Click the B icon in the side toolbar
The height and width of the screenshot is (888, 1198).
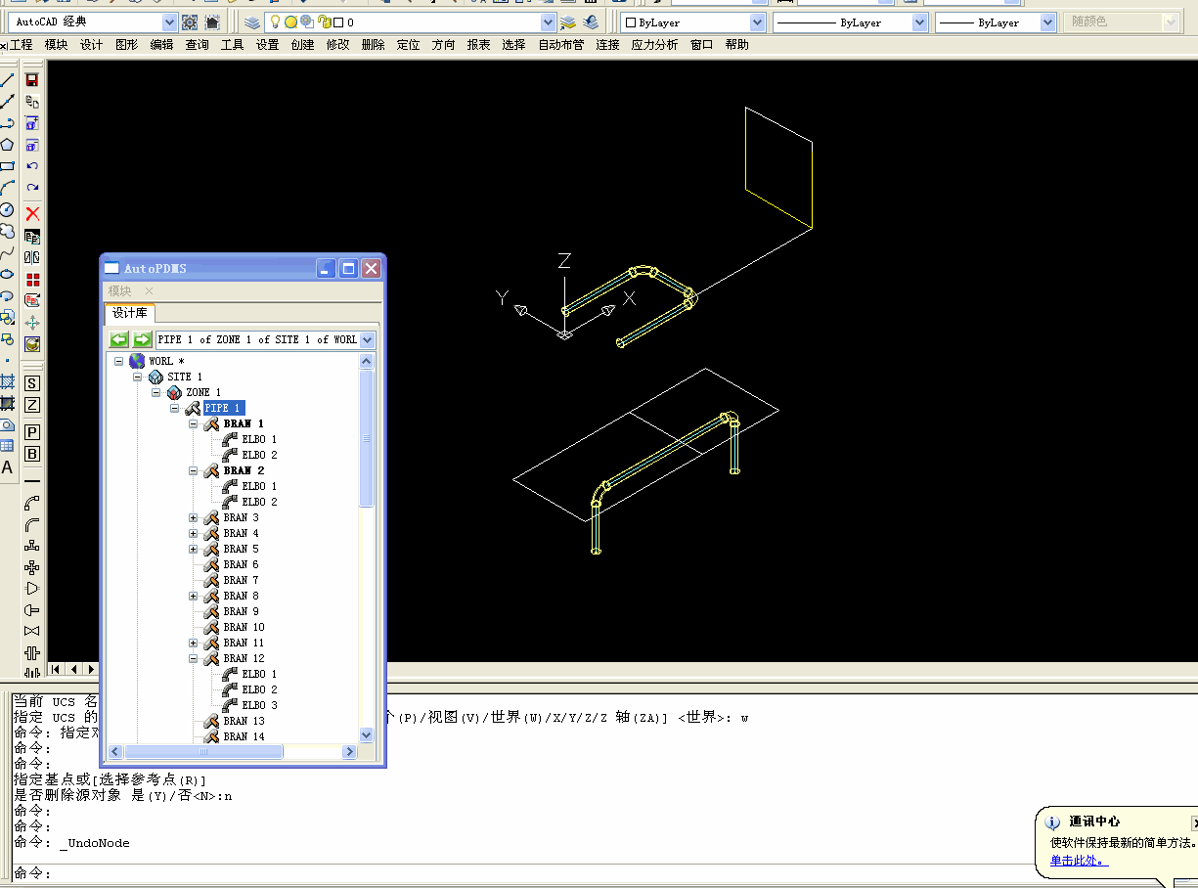pyautogui.click(x=33, y=450)
